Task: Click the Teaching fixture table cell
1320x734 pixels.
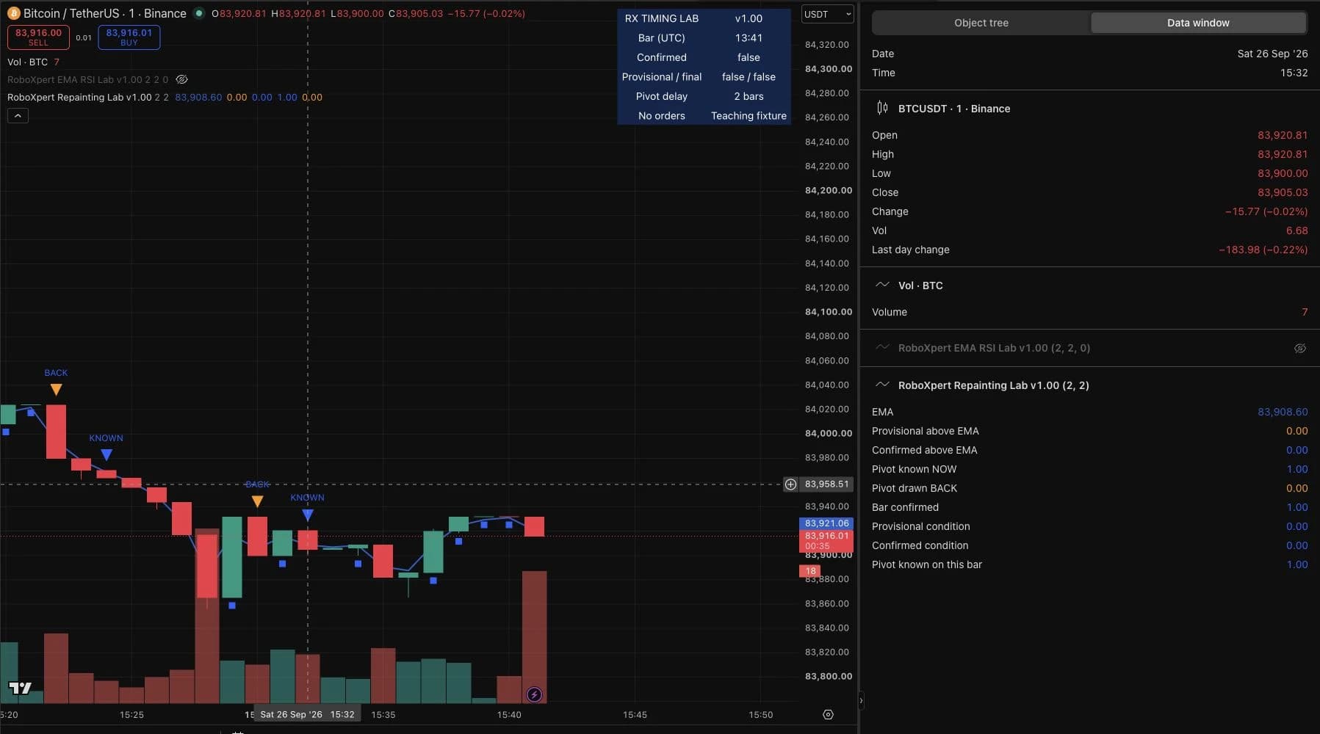Action: tap(749, 116)
